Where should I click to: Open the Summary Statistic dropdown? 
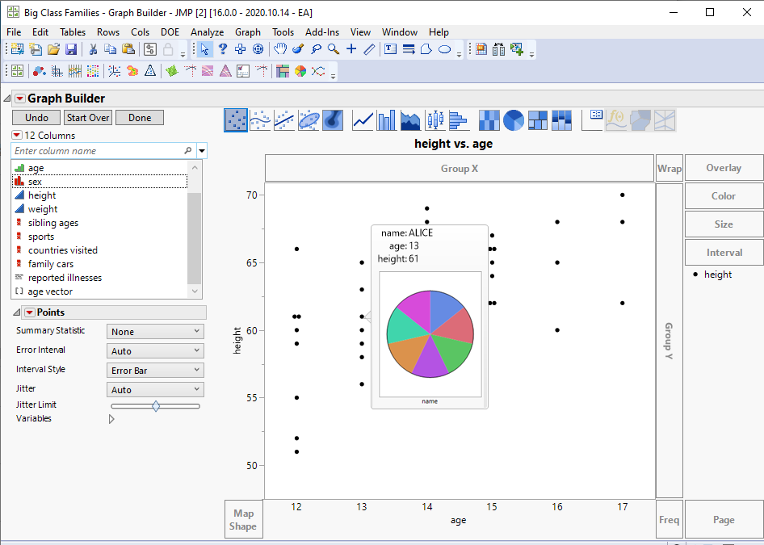point(155,332)
